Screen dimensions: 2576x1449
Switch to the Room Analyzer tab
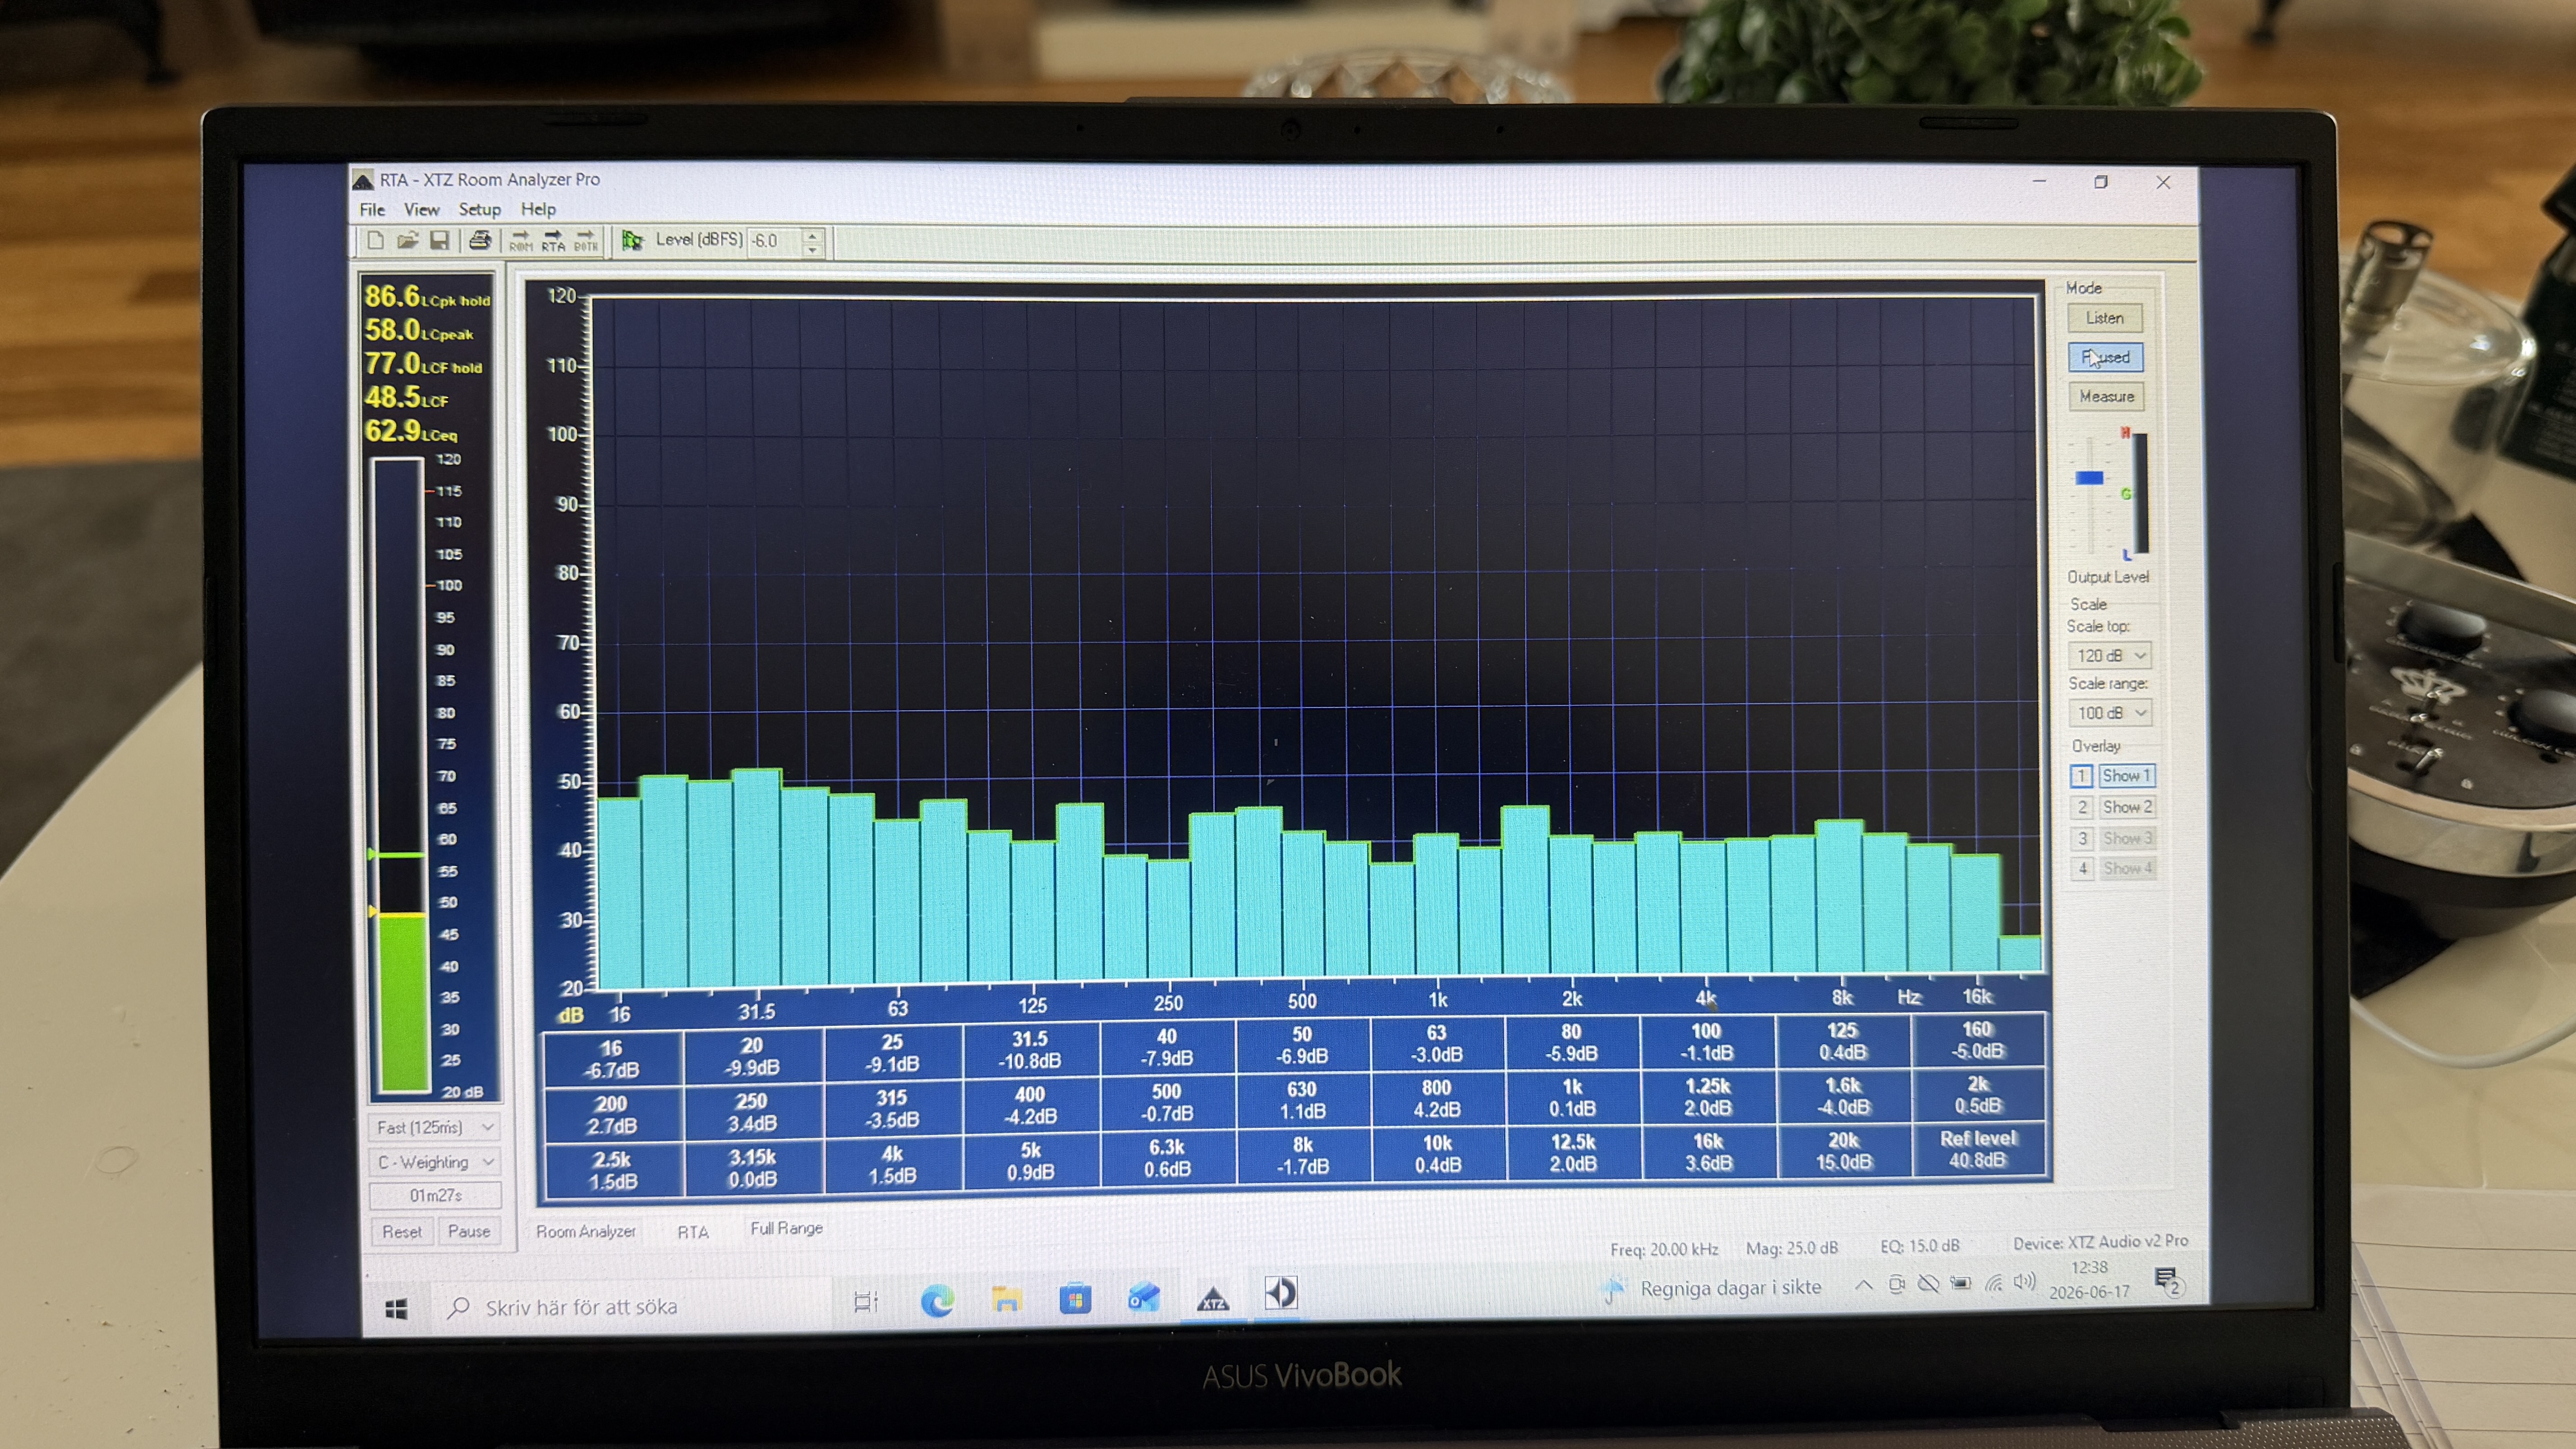[x=586, y=1232]
